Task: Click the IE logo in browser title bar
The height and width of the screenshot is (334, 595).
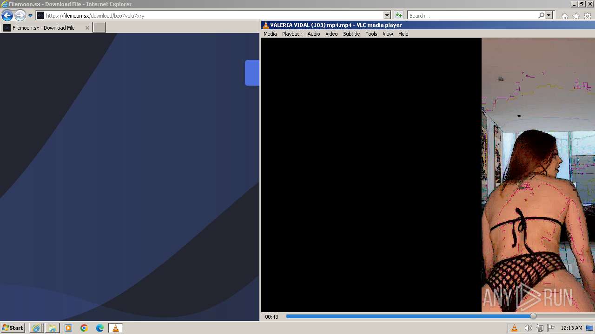Action: click(x=5, y=4)
